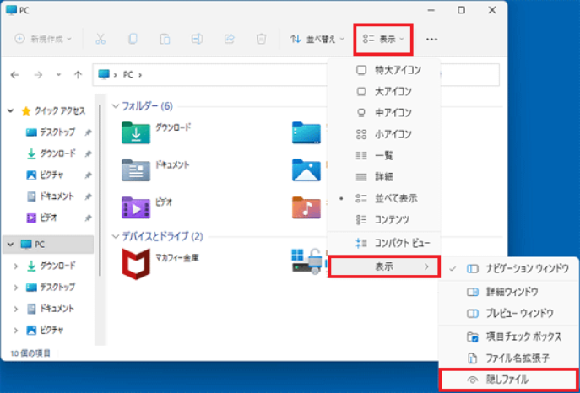Open the ダウンロード folder icon in main pane
The image size is (580, 393).
[x=136, y=132]
